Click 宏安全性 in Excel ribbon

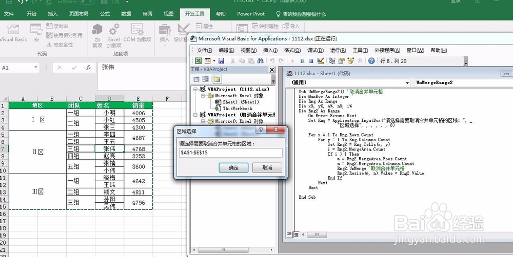[60, 45]
